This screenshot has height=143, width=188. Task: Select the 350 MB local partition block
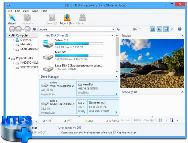point(81,107)
